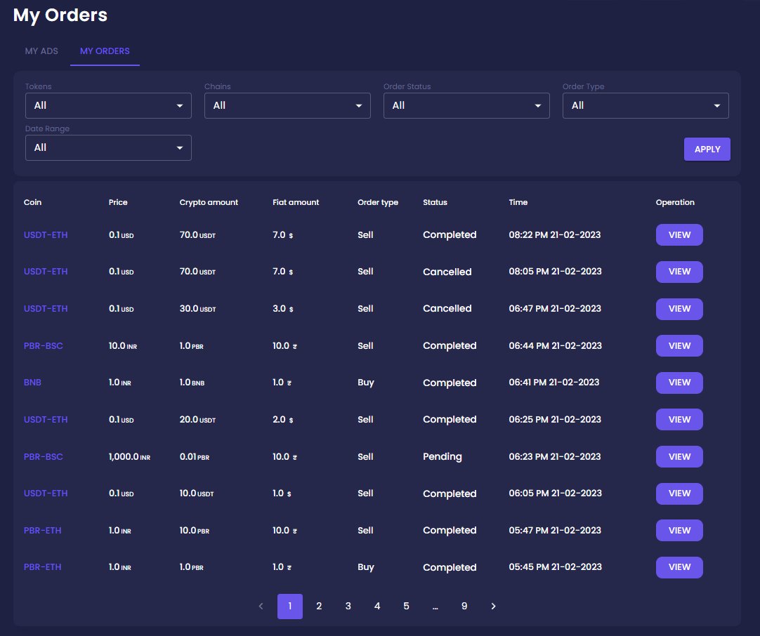Screen dimensions: 760x636
Task: Jump to last page 9 of orders
Action: [464, 606]
